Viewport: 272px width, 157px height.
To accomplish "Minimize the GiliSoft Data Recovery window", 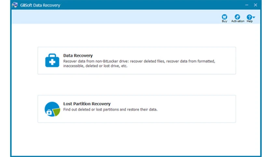I will [x=247, y=5].
